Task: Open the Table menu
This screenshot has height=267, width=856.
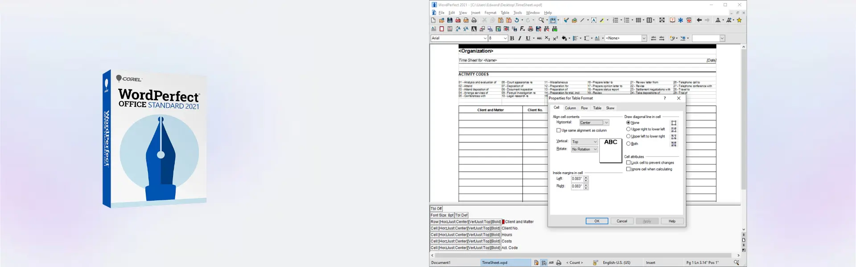Action: click(505, 13)
